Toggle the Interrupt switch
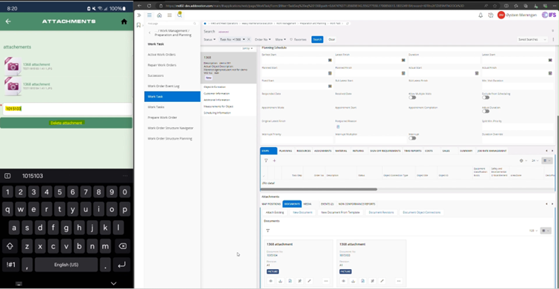The height and width of the screenshot is (289, 559). [413, 138]
